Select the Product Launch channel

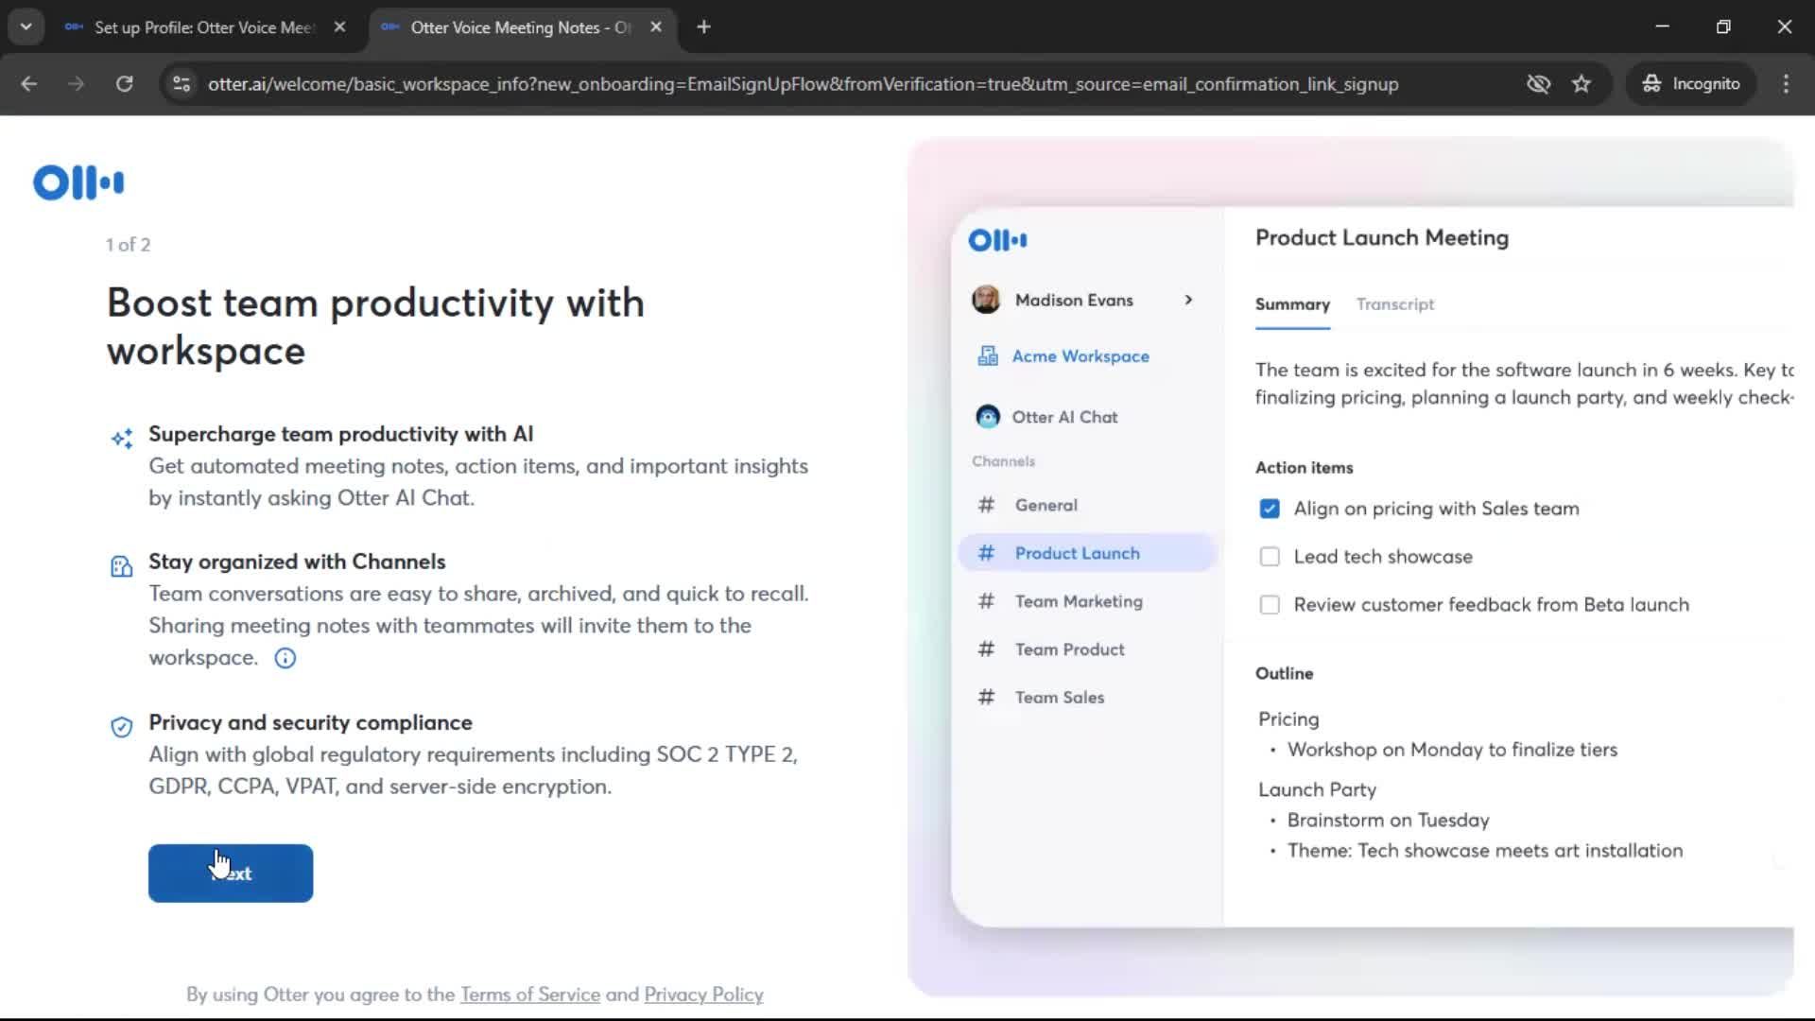coord(1086,553)
